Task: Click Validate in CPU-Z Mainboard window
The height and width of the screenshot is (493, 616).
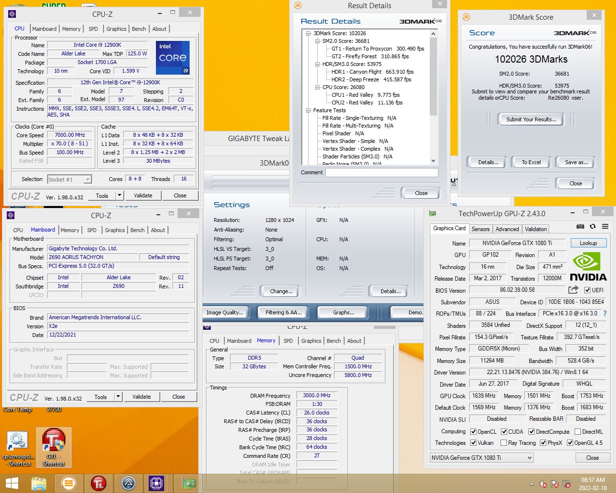Action: click(141, 397)
